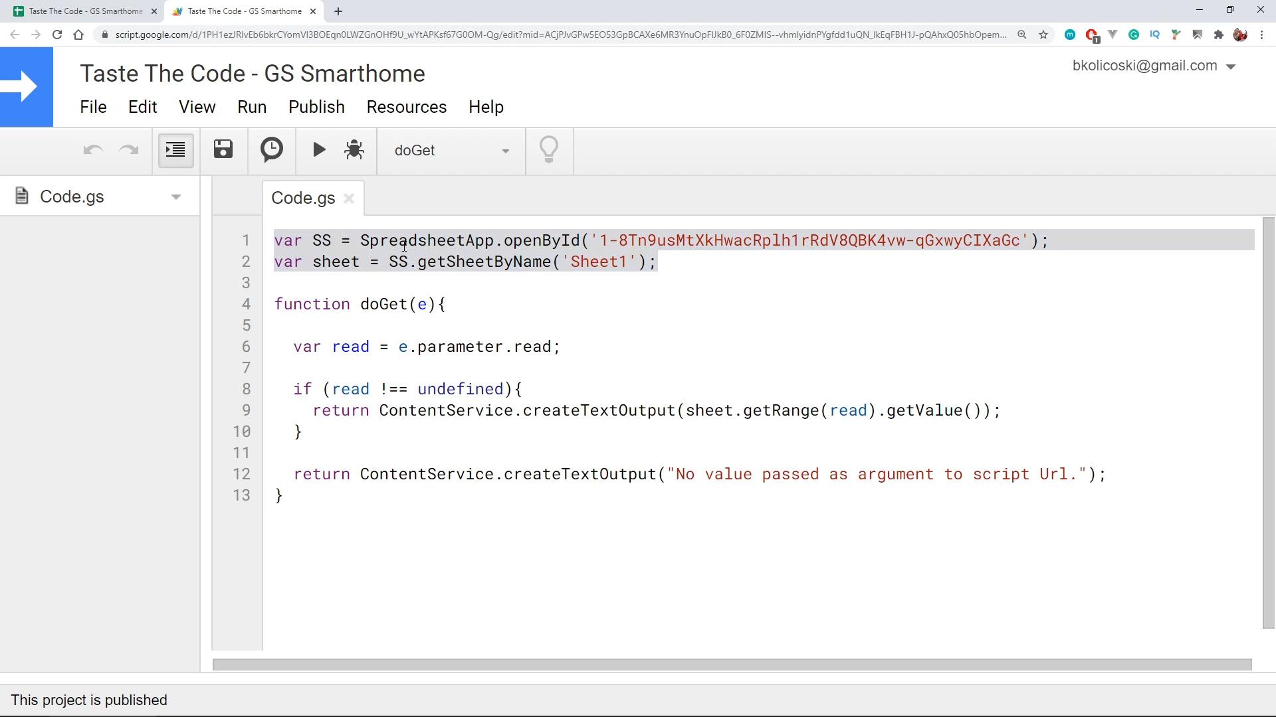The height and width of the screenshot is (717, 1276).
Task: Close the active script editor browser tab
Action: coord(313,11)
